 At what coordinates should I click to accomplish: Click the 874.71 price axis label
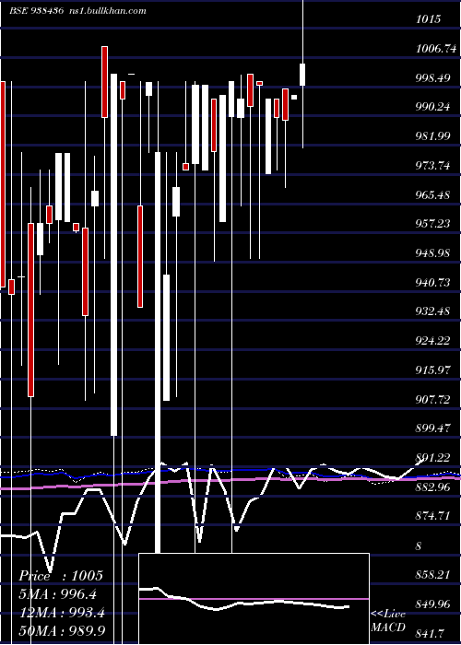pyautogui.click(x=432, y=516)
